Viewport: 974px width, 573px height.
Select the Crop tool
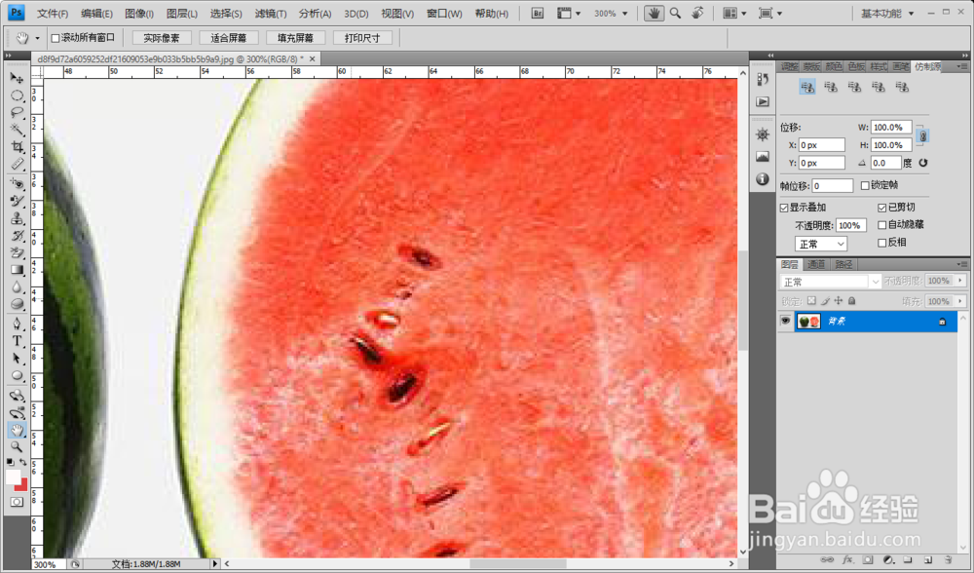pos(17,147)
